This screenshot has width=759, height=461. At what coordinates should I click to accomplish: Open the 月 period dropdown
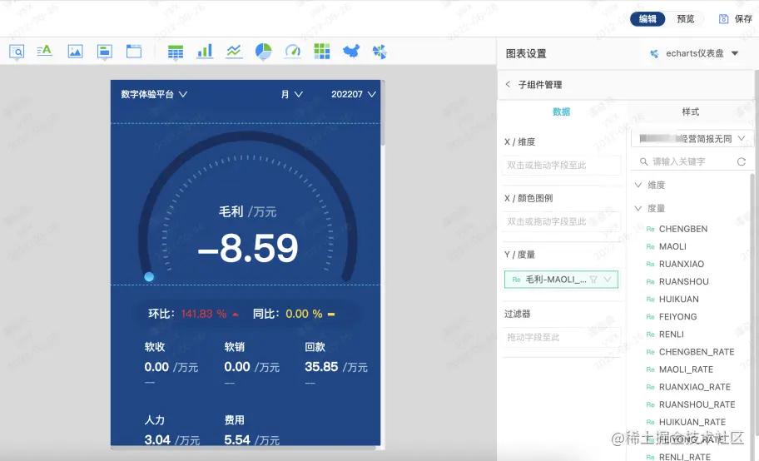pos(292,94)
